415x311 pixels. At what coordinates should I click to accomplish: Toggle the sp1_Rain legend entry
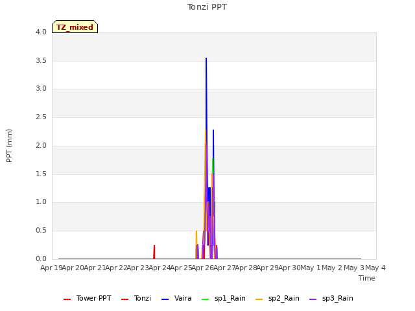pos(223,298)
